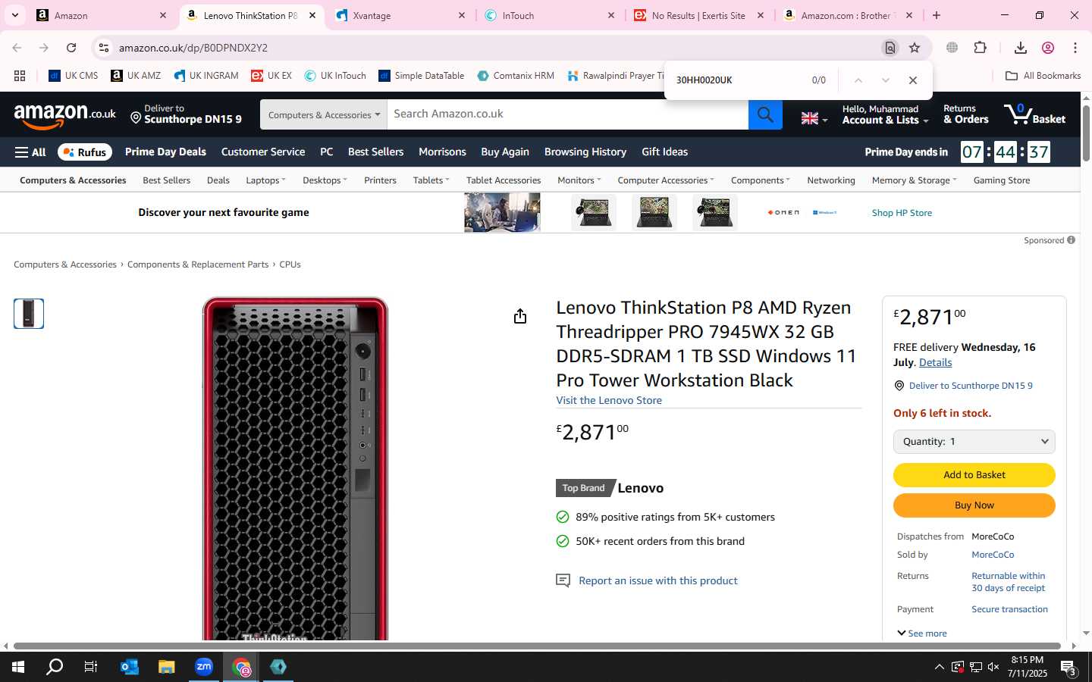Open the Quantity dropdown

[x=974, y=442]
